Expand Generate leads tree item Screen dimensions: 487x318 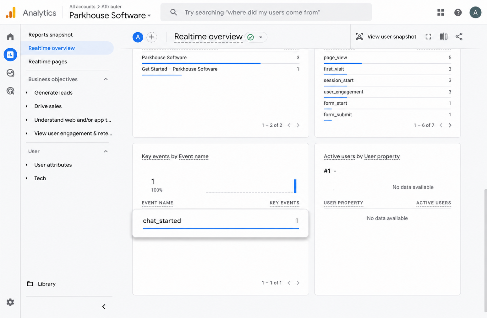[27, 93]
